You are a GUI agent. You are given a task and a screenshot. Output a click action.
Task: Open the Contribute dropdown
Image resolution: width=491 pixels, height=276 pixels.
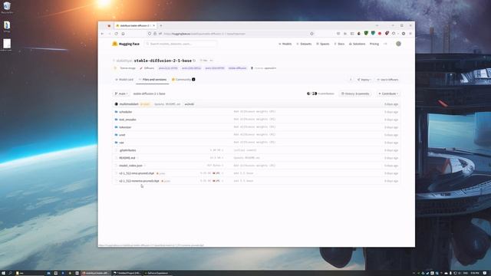pyautogui.click(x=388, y=94)
